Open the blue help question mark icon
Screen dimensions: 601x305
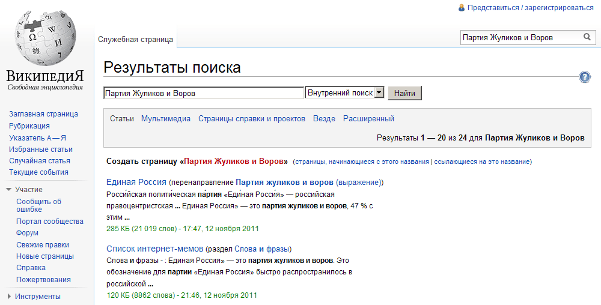[x=584, y=77]
